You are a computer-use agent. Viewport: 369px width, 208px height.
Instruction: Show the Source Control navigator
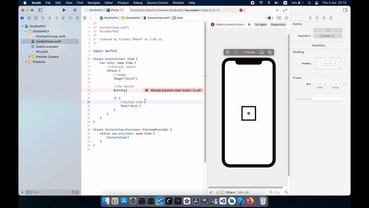pos(29,18)
